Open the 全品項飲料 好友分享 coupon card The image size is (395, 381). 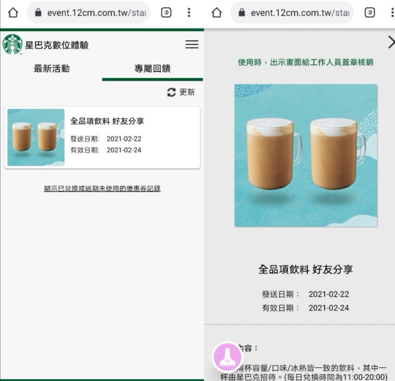pos(102,137)
